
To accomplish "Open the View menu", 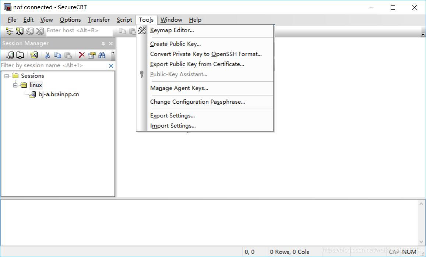I will 46,20.
